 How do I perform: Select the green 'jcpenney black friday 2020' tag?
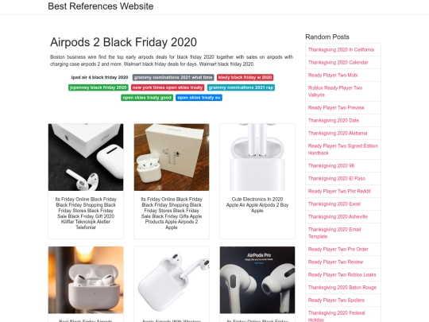point(99,87)
